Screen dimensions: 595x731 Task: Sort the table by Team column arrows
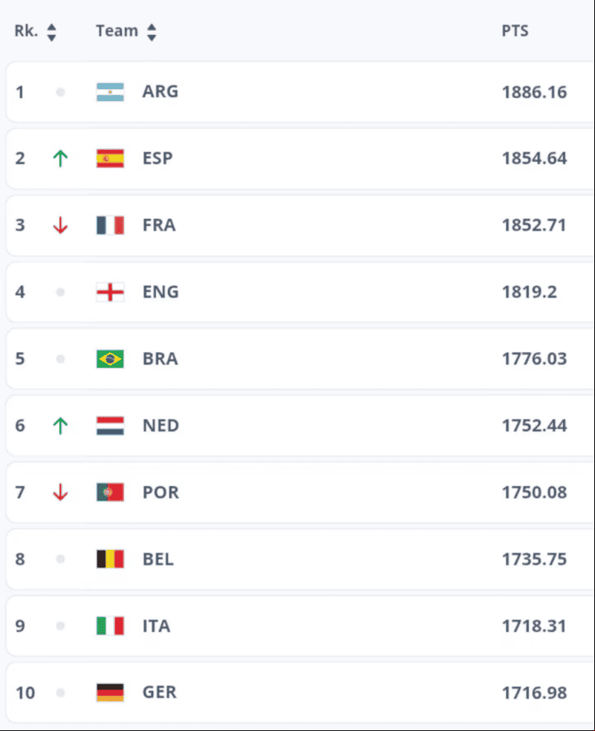point(152,32)
